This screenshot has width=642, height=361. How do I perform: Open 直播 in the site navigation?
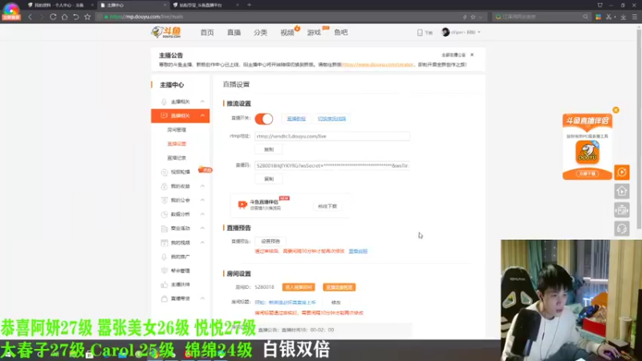(234, 32)
